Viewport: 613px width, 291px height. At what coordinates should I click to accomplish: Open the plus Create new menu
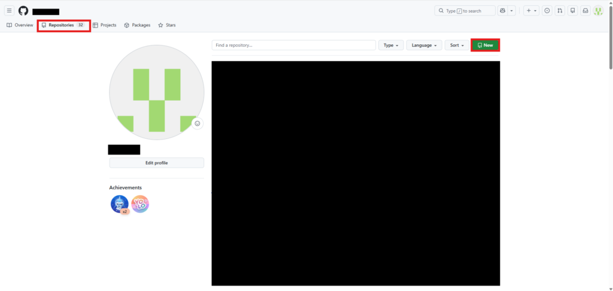532,11
